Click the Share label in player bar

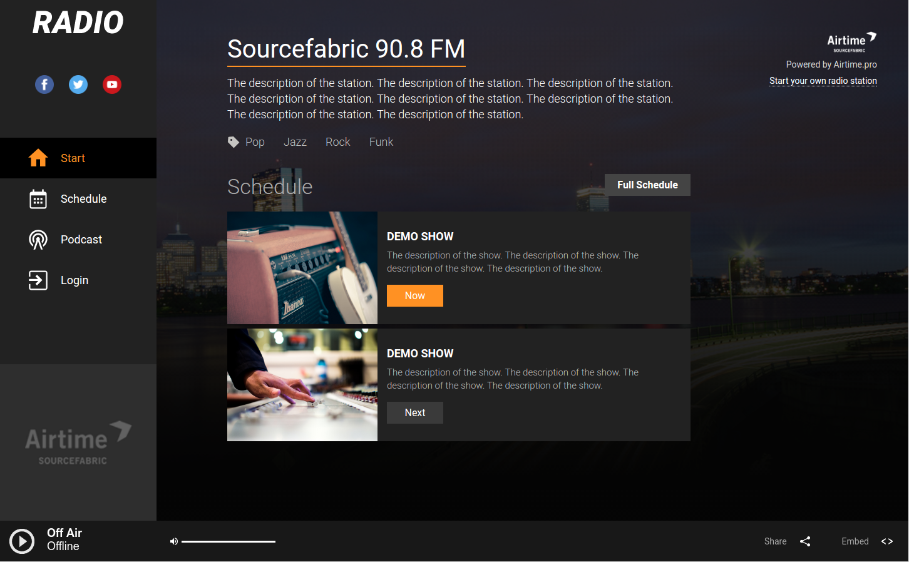click(x=775, y=541)
